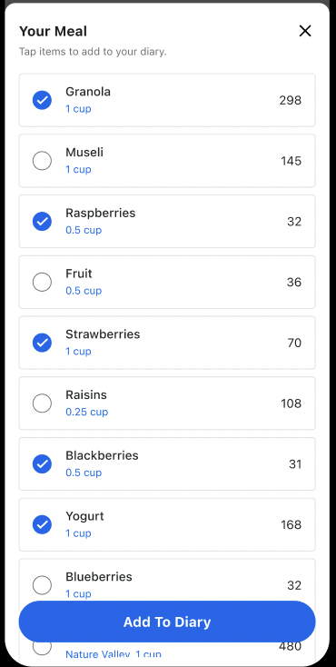Image resolution: width=336 pixels, height=667 pixels.
Task: Change Raspberries 0.5 cup serving
Action: pos(84,230)
